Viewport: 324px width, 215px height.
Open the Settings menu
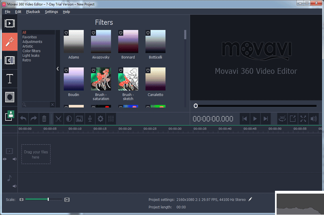click(x=51, y=12)
